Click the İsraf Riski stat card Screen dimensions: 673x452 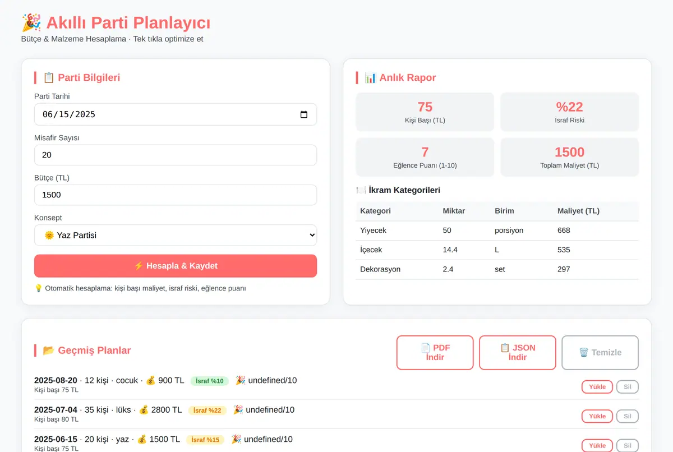point(570,112)
